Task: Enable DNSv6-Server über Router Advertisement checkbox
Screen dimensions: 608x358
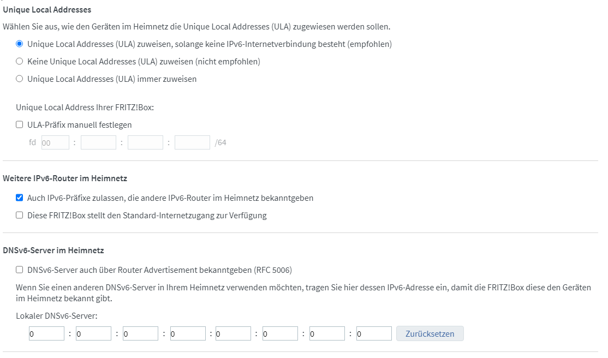Action: pos(20,270)
